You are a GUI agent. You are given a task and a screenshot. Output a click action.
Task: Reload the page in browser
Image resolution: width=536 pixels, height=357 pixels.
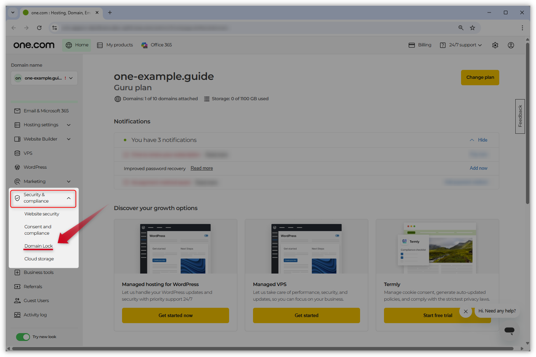pos(39,28)
